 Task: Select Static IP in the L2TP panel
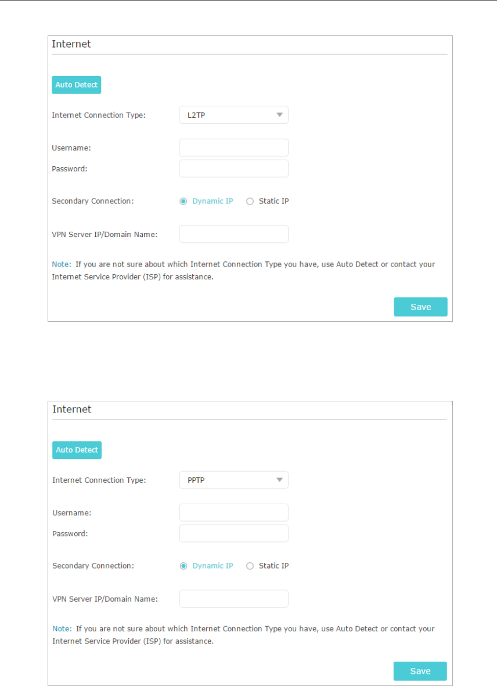250,201
